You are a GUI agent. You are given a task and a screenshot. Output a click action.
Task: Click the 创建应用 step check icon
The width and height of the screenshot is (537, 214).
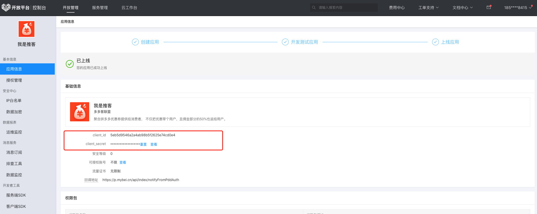[135, 42]
